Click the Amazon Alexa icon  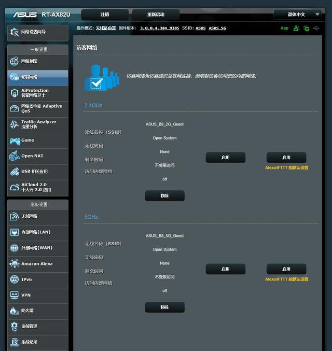[x=15, y=264]
